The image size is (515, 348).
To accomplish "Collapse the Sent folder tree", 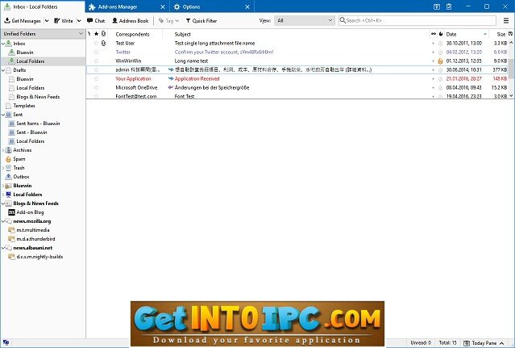I will (3, 115).
